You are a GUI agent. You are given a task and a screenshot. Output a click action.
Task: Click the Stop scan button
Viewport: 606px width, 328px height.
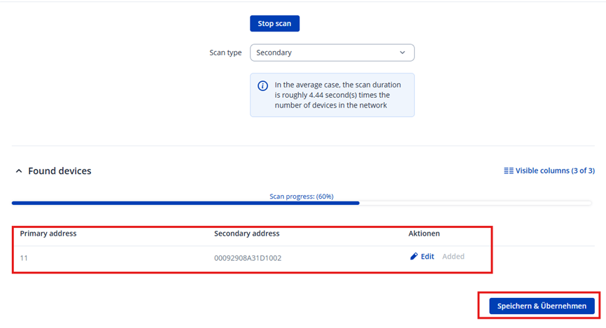(274, 24)
